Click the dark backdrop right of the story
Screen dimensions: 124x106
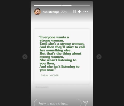(109, 34)
